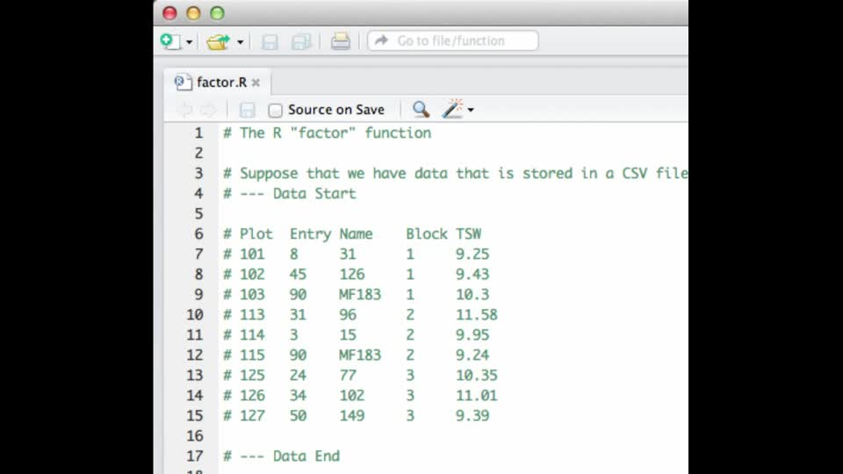Click the text 'The R "factor" function'
The image size is (843, 474).
coord(335,133)
